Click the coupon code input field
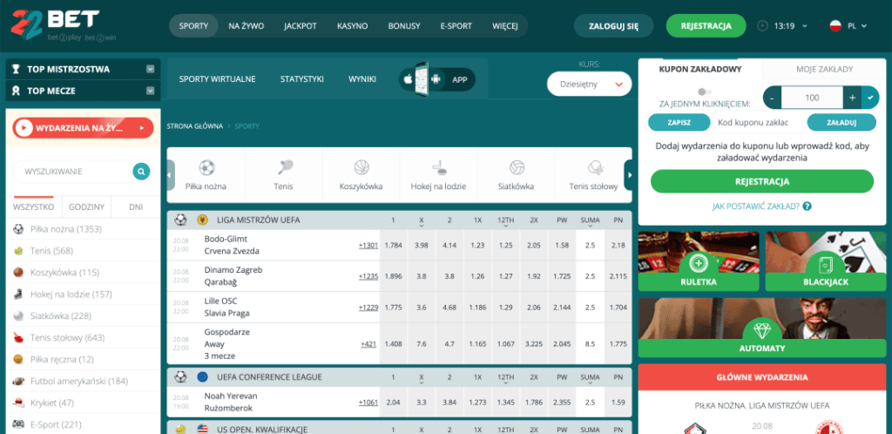This screenshot has height=434, width=892. 759,122
